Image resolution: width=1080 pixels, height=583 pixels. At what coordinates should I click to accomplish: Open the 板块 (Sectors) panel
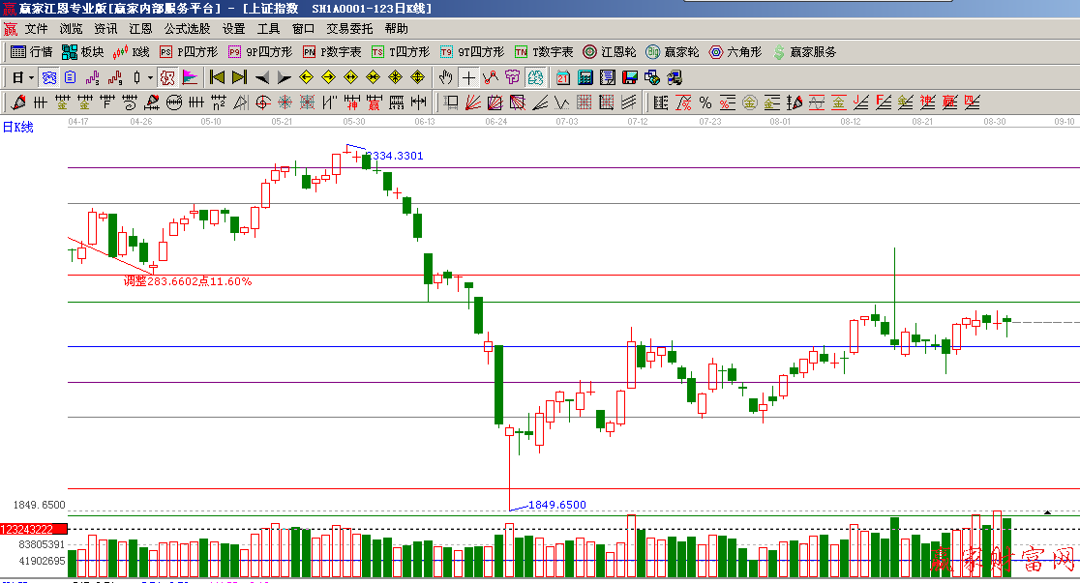pyautogui.click(x=83, y=52)
